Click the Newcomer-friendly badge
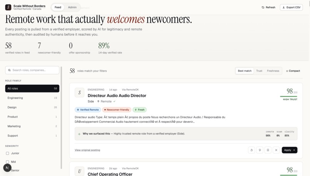310x176 pixels. (117, 110)
